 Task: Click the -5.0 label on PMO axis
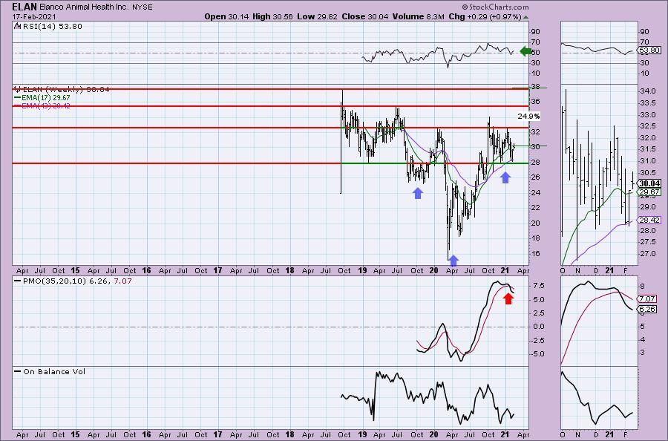pos(537,354)
